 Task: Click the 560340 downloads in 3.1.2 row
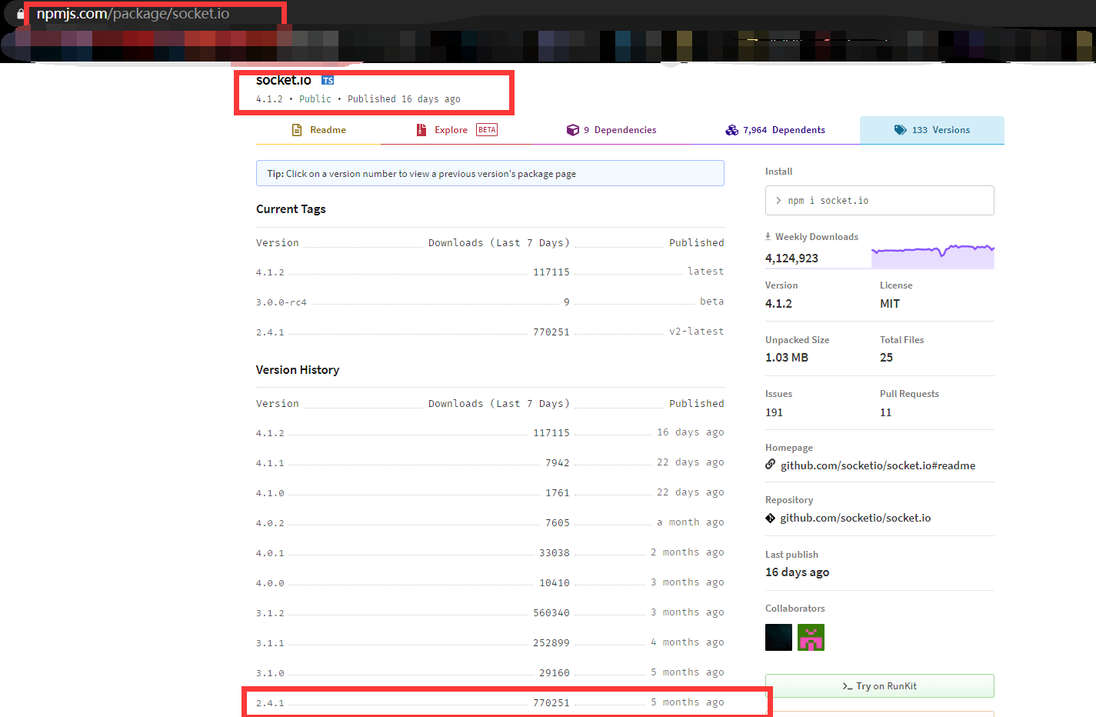click(x=551, y=613)
